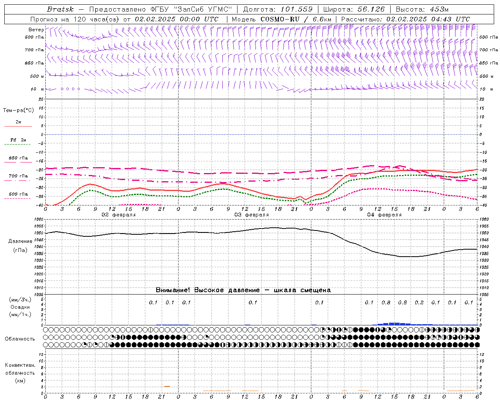Click the '(км)' unit under convective cloudiness
The image size is (500, 400).
click(20, 380)
